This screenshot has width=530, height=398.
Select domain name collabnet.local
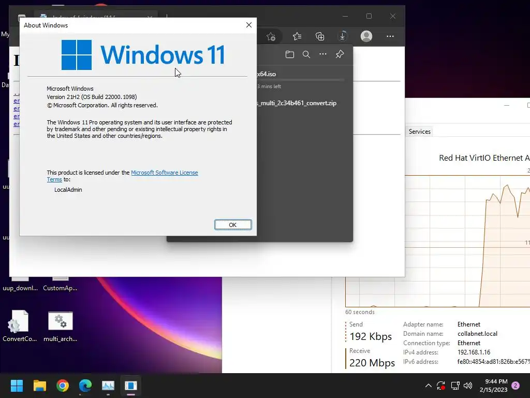tap(477, 334)
